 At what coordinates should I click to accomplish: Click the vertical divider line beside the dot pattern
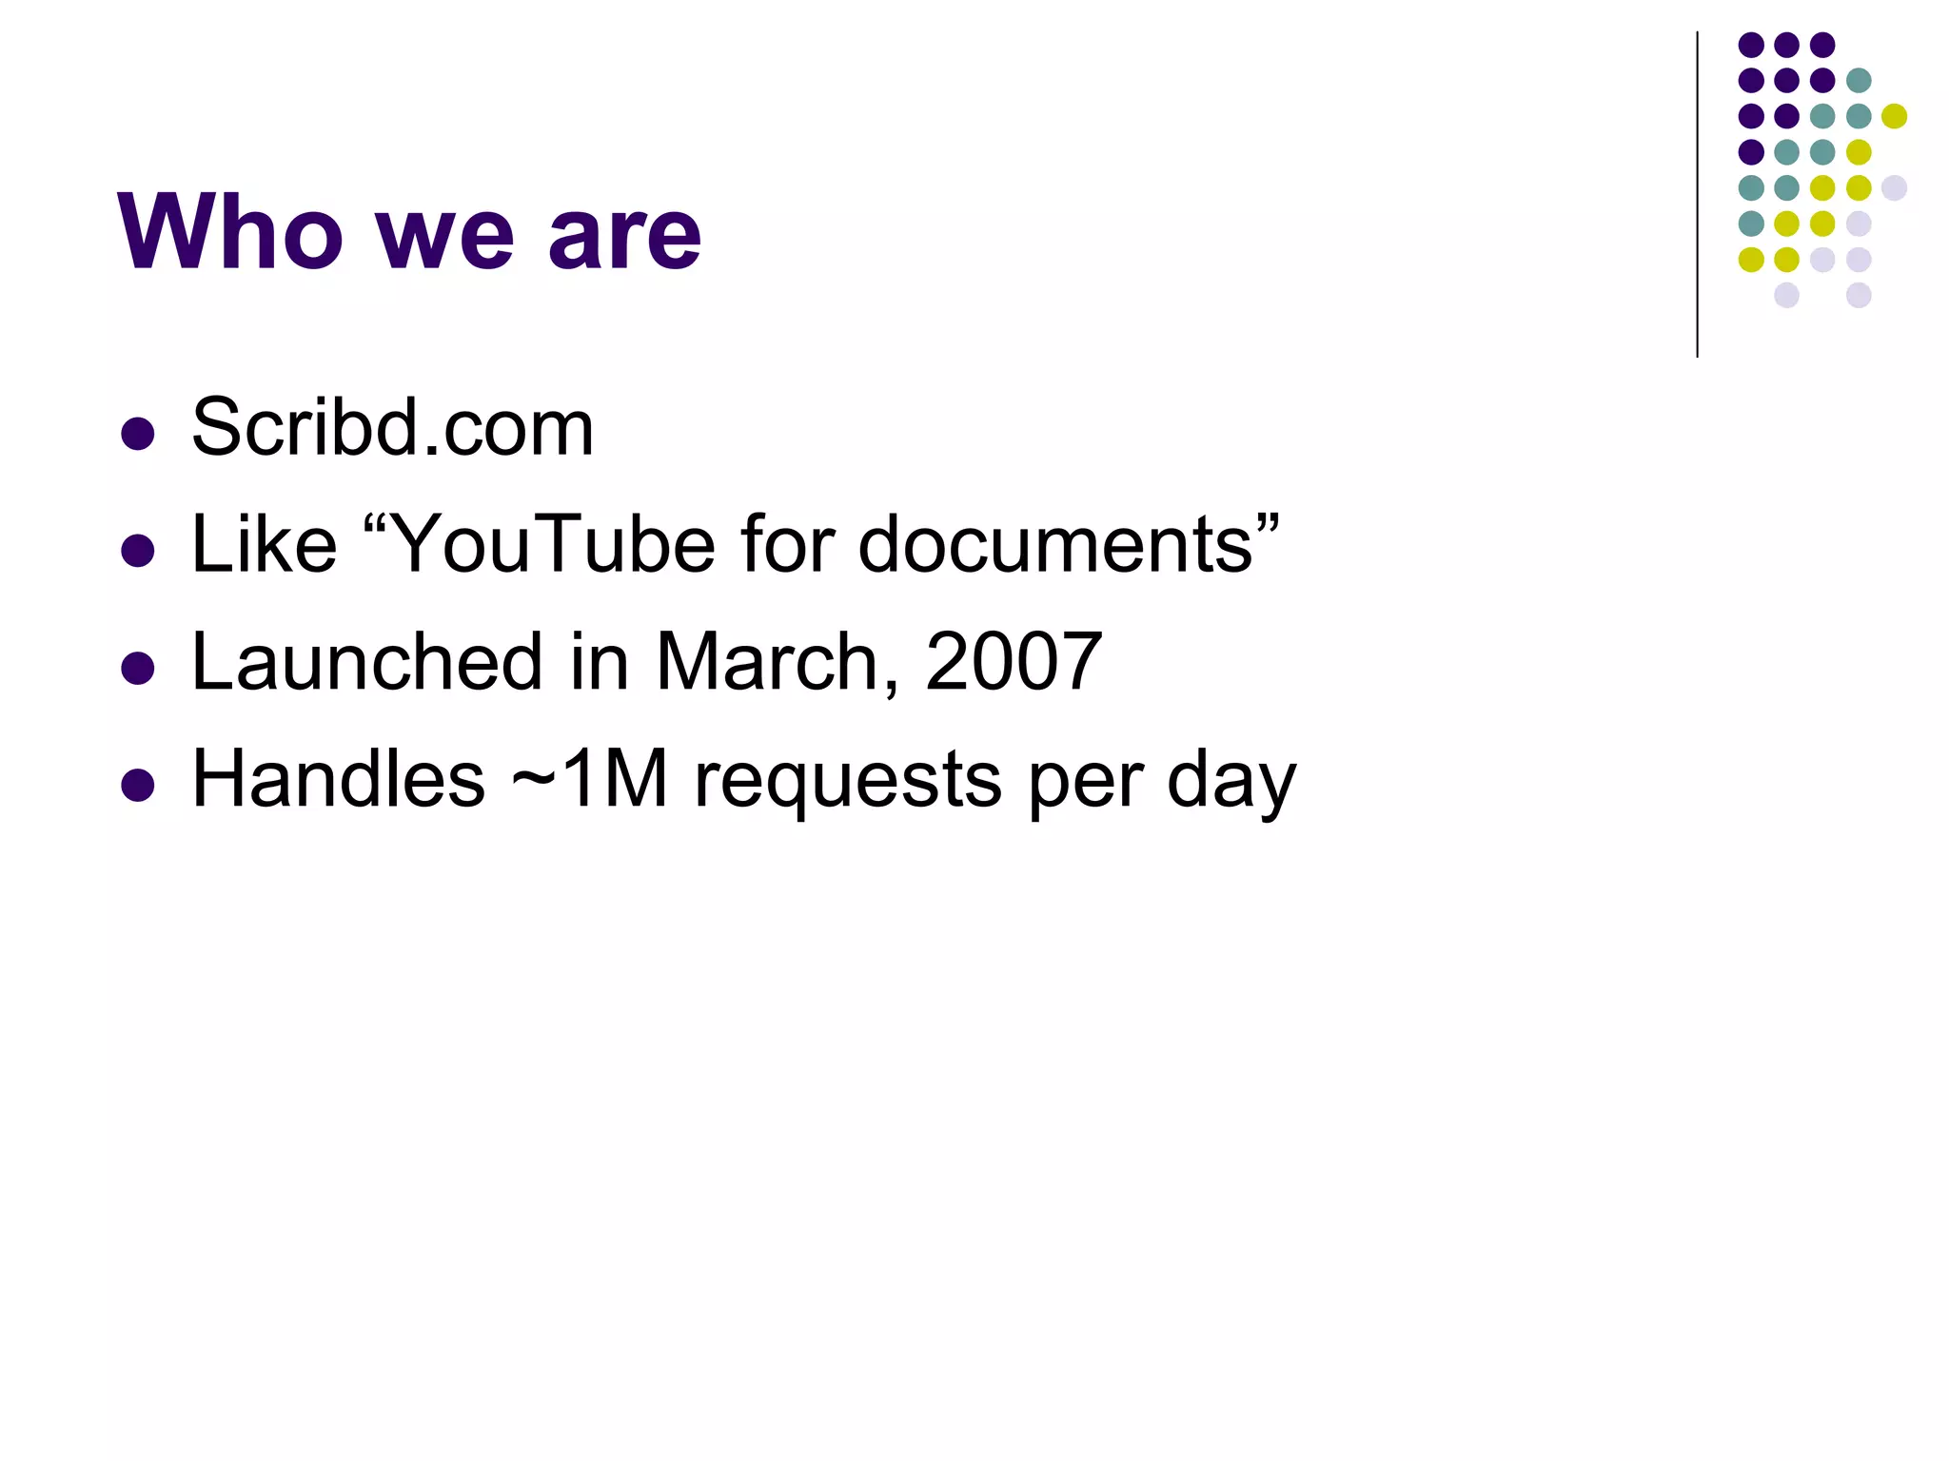1697,194
